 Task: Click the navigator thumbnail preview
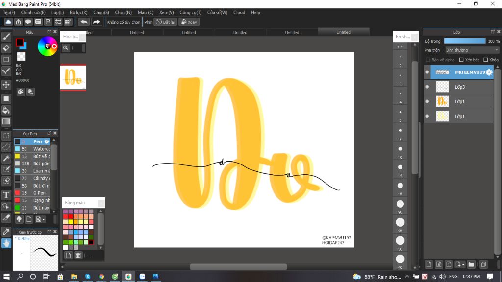(x=74, y=78)
